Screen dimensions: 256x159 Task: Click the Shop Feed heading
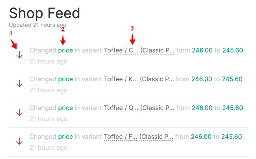coord(45,13)
